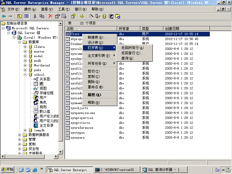Choose 查询(Q) from the submenu

(x=134, y=58)
